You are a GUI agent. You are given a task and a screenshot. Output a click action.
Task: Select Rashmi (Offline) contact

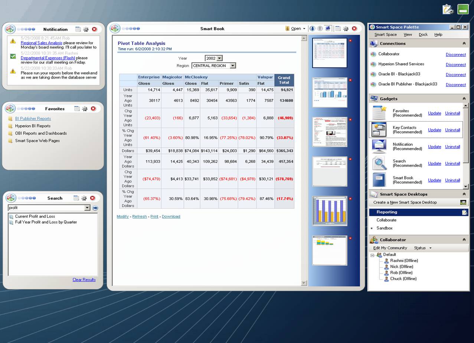tap(404, 261)
